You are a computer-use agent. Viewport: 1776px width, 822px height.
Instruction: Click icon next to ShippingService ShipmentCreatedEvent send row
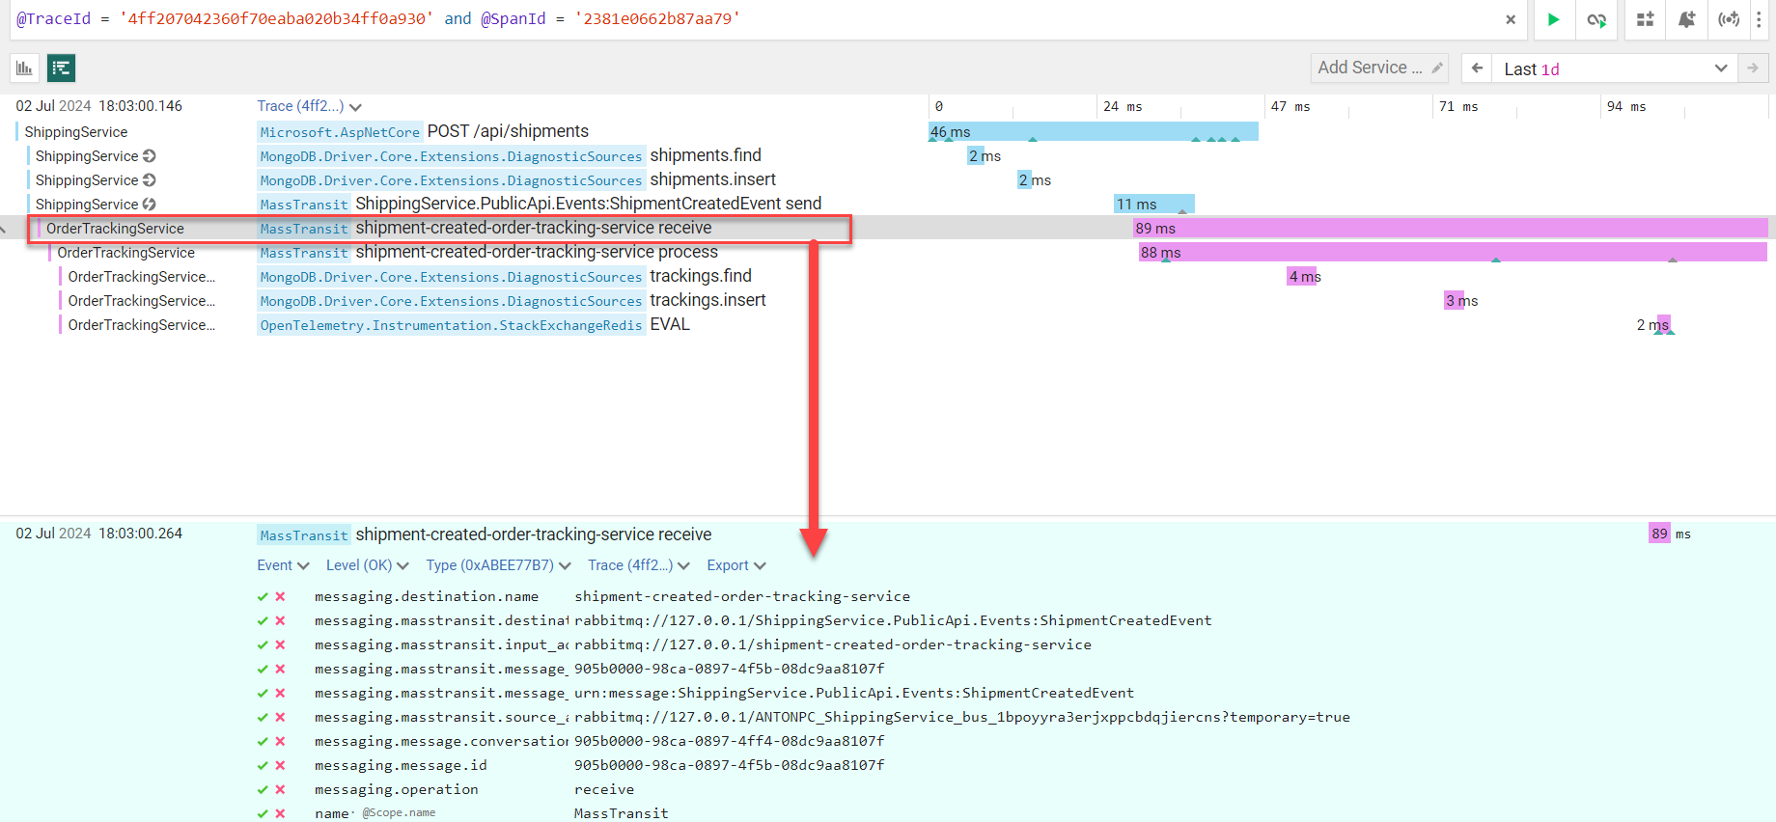(x=150, y=205)
